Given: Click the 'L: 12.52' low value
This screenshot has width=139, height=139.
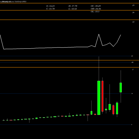Looking at the screenshot, I should tap(73, 9).
